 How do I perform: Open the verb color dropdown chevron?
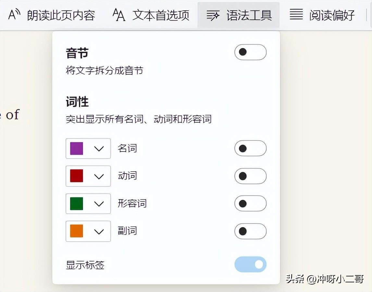pos(99,176)
